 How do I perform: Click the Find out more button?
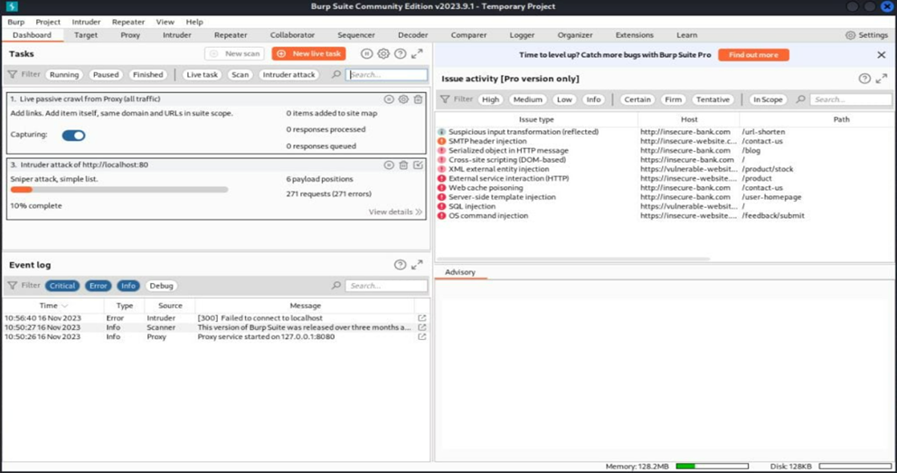753,55
